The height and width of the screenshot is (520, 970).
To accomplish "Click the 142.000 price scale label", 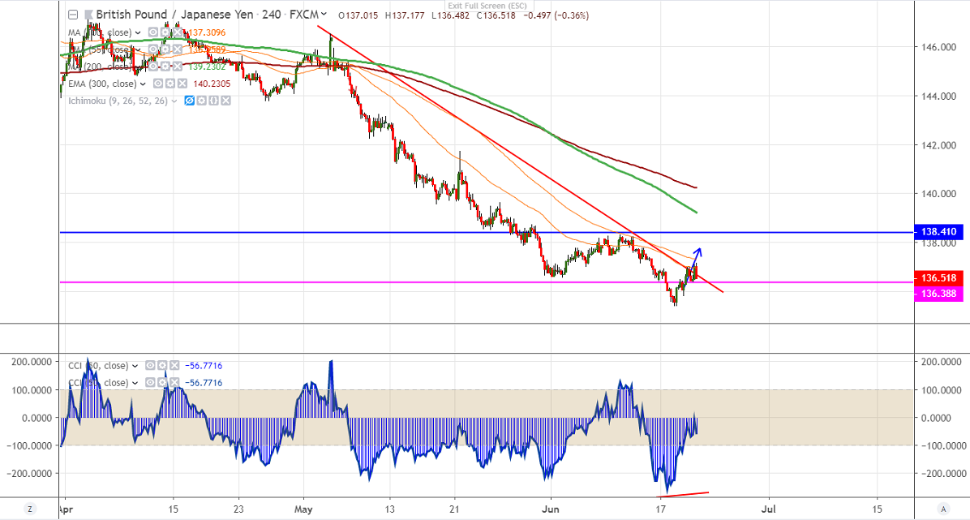I will pos(938,145).
